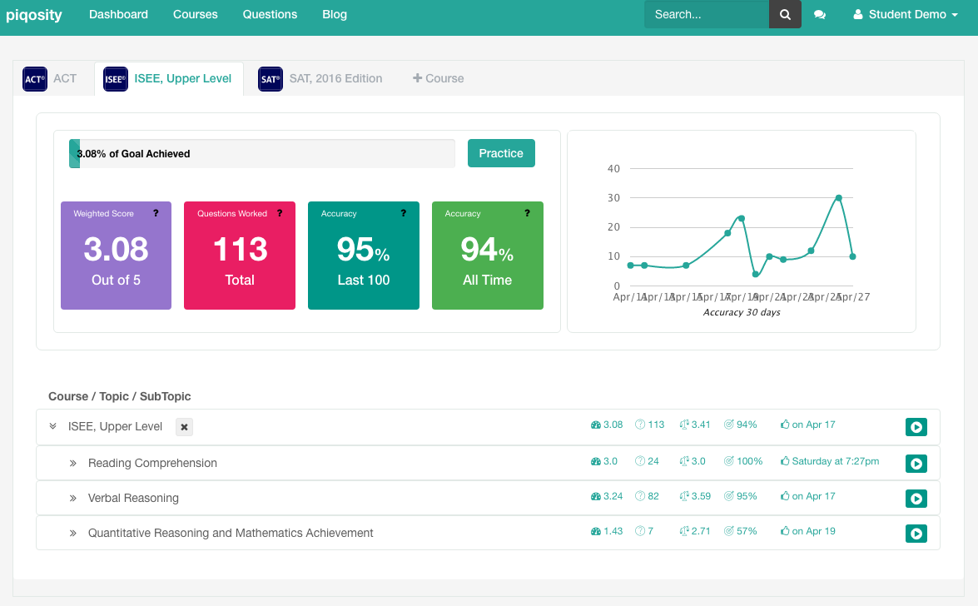Viewport: 978px width, 606px height.
Task: Click the Practice button
Action: (x=501, y=153)
